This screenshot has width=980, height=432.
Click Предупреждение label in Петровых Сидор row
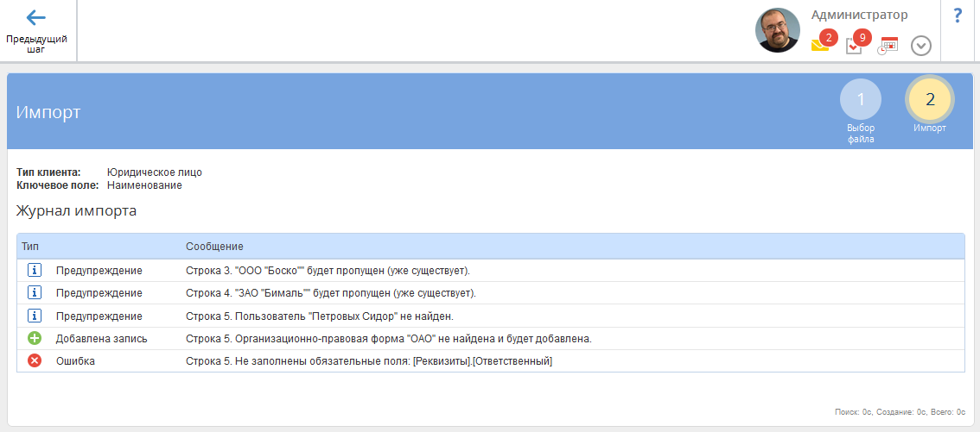99,316
